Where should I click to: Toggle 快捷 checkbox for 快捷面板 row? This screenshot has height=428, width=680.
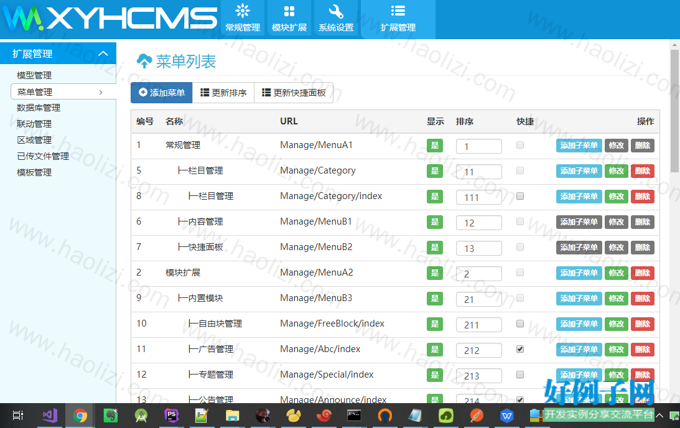pos(520,247)
